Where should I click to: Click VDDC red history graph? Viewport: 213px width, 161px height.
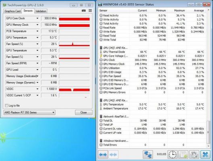[x=74, y=89]
